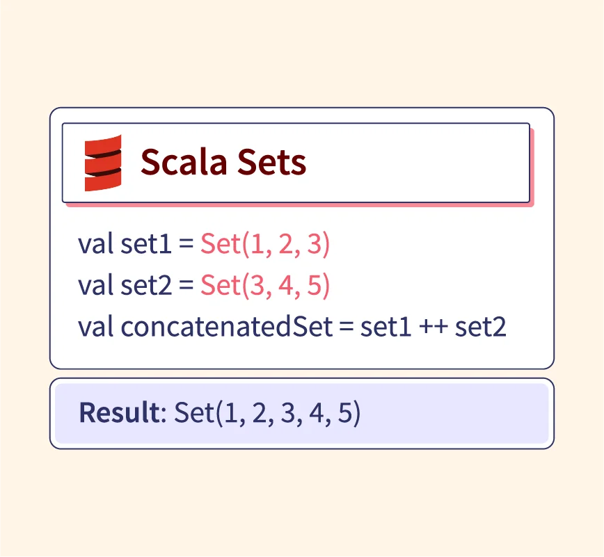Screen dimensions: 604x557
Task: Click the bold "Result" label
Action: [x=119, y=412]
